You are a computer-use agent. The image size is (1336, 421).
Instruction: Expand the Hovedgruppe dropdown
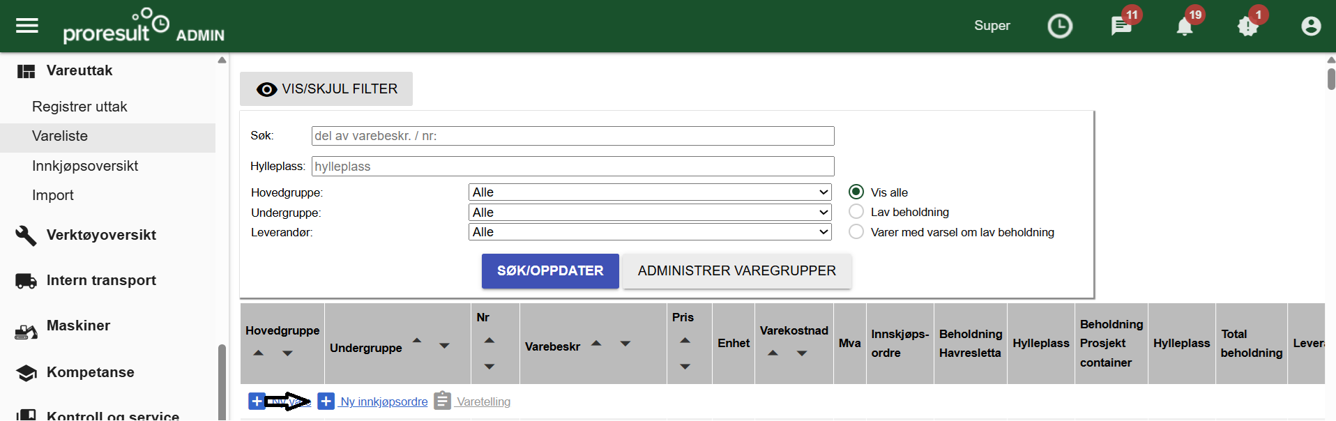coord(649,192)
